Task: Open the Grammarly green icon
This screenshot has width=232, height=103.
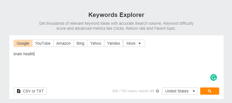Action: click(x=214, y=77)
